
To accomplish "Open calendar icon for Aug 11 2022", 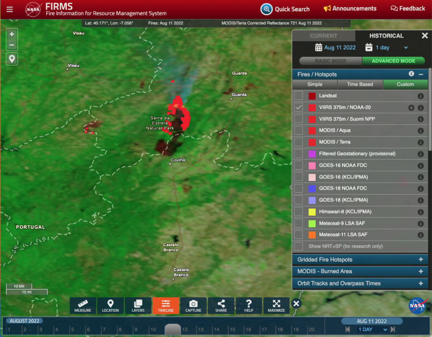I will pos(318,47).
